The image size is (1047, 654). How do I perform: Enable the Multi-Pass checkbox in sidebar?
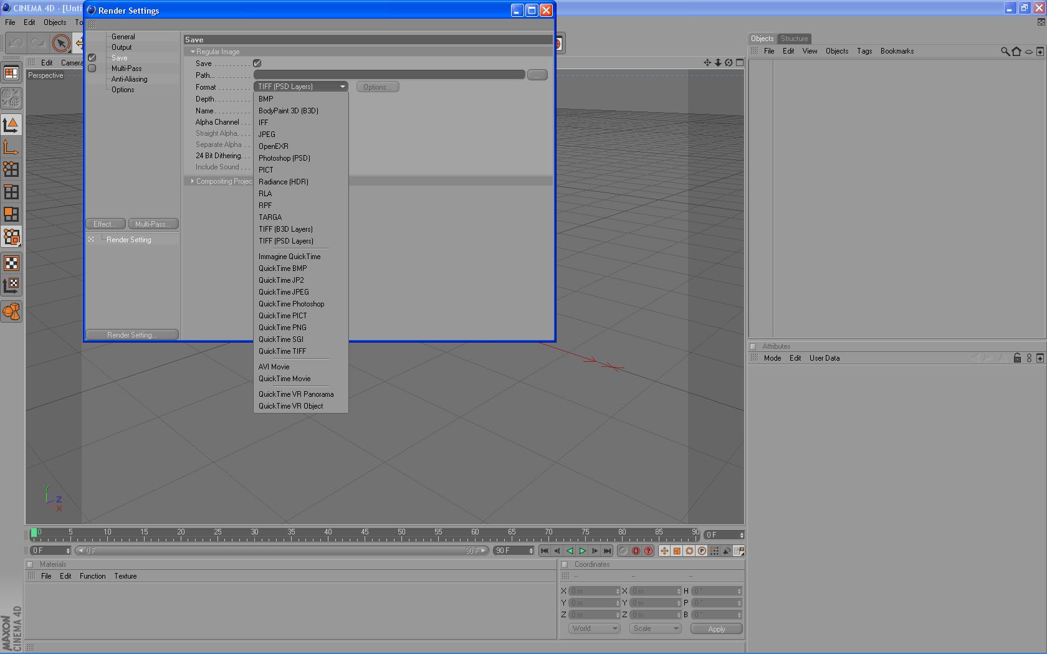[x=92, y=69]
